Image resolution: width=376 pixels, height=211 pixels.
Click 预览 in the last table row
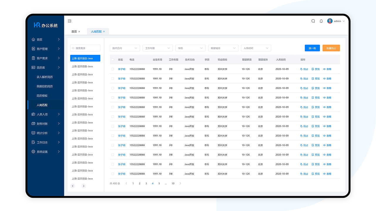click(315, 174)
